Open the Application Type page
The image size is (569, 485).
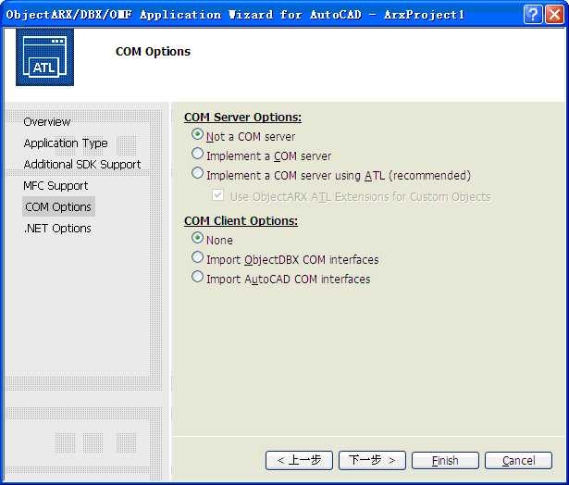(x=66, y=143)
